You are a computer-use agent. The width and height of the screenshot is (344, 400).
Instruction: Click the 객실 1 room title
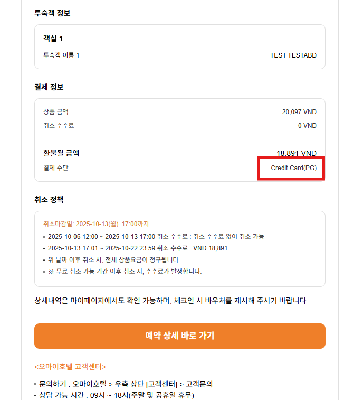point(53,39)
